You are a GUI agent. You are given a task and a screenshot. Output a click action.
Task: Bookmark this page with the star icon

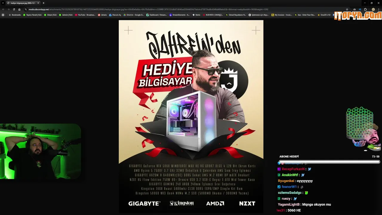[x=347, y=9]
